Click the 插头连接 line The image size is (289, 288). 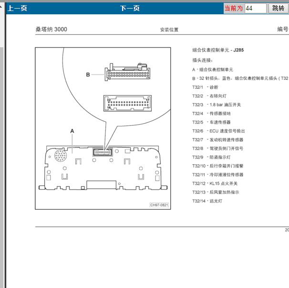[x=202, y=60]
